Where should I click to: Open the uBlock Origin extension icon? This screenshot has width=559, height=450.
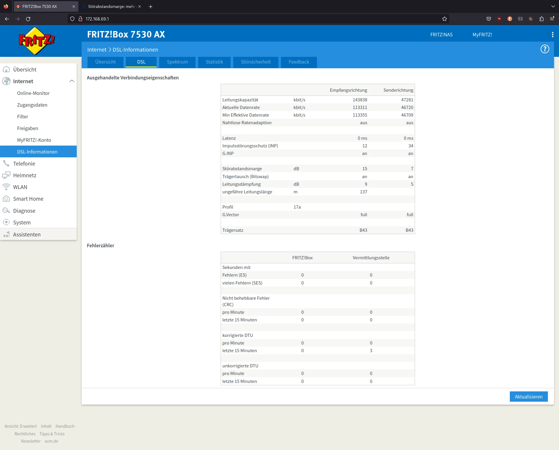tap(499, 19)
